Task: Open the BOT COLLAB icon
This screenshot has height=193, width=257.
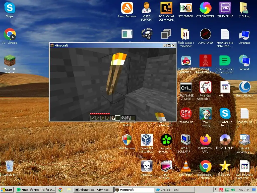Action: [x=166, y=166]
